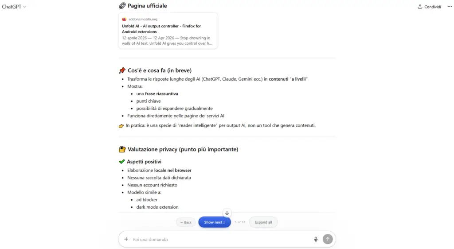Open the addons.mozilla.org Unfold AI card
454x249 pixels.
pos(168,31)
